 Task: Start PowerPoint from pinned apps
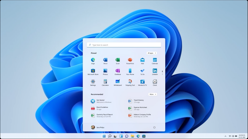[x=130, y=60]
